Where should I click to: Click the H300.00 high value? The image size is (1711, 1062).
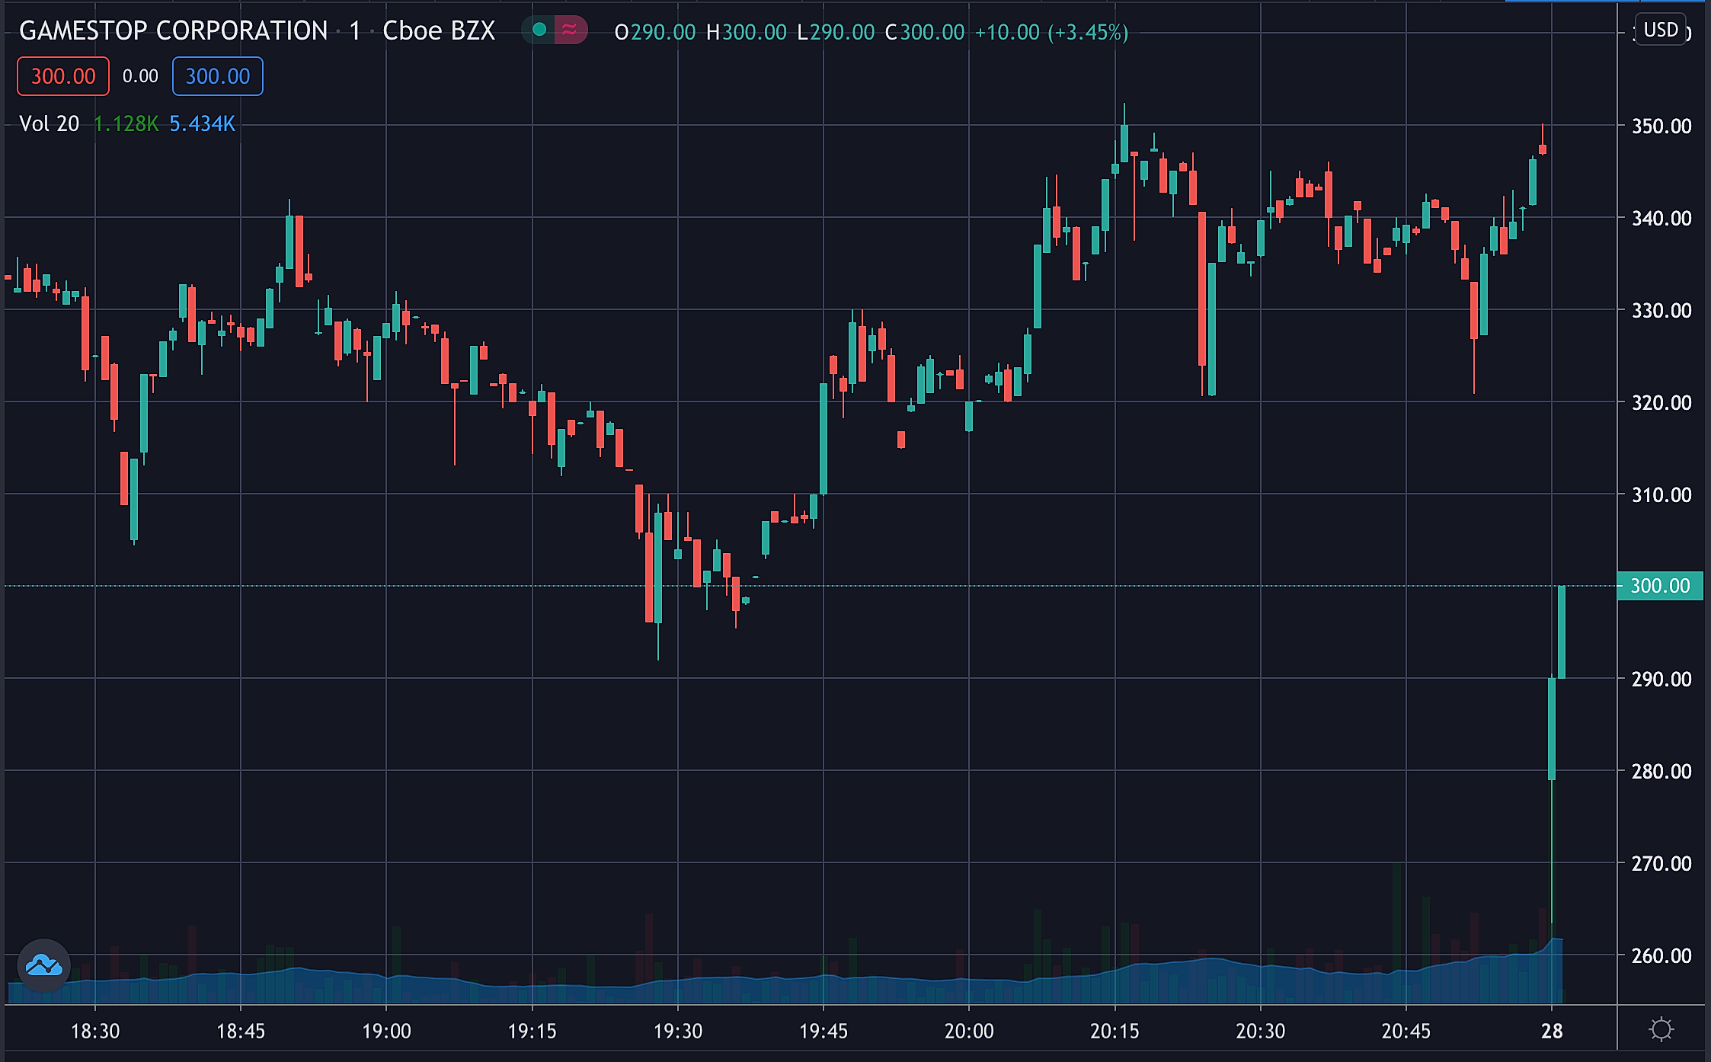[747, 32]
